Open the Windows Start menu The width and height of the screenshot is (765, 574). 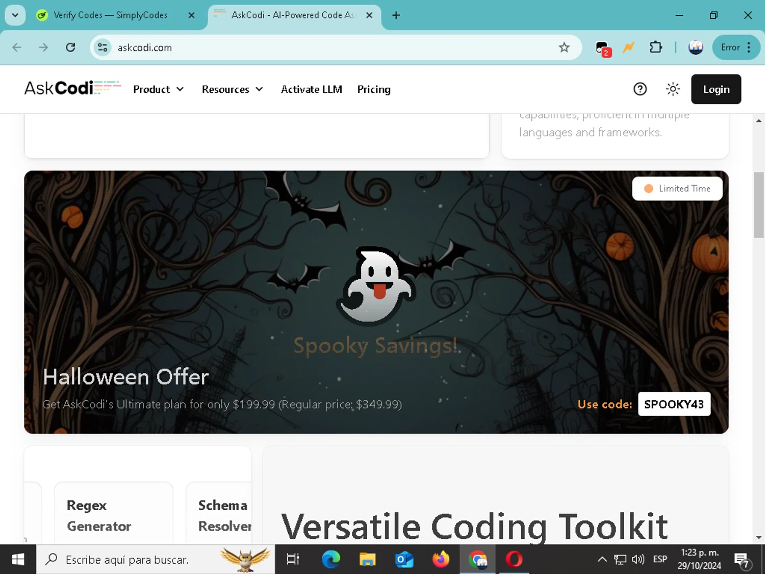click(x=18, y=560)
